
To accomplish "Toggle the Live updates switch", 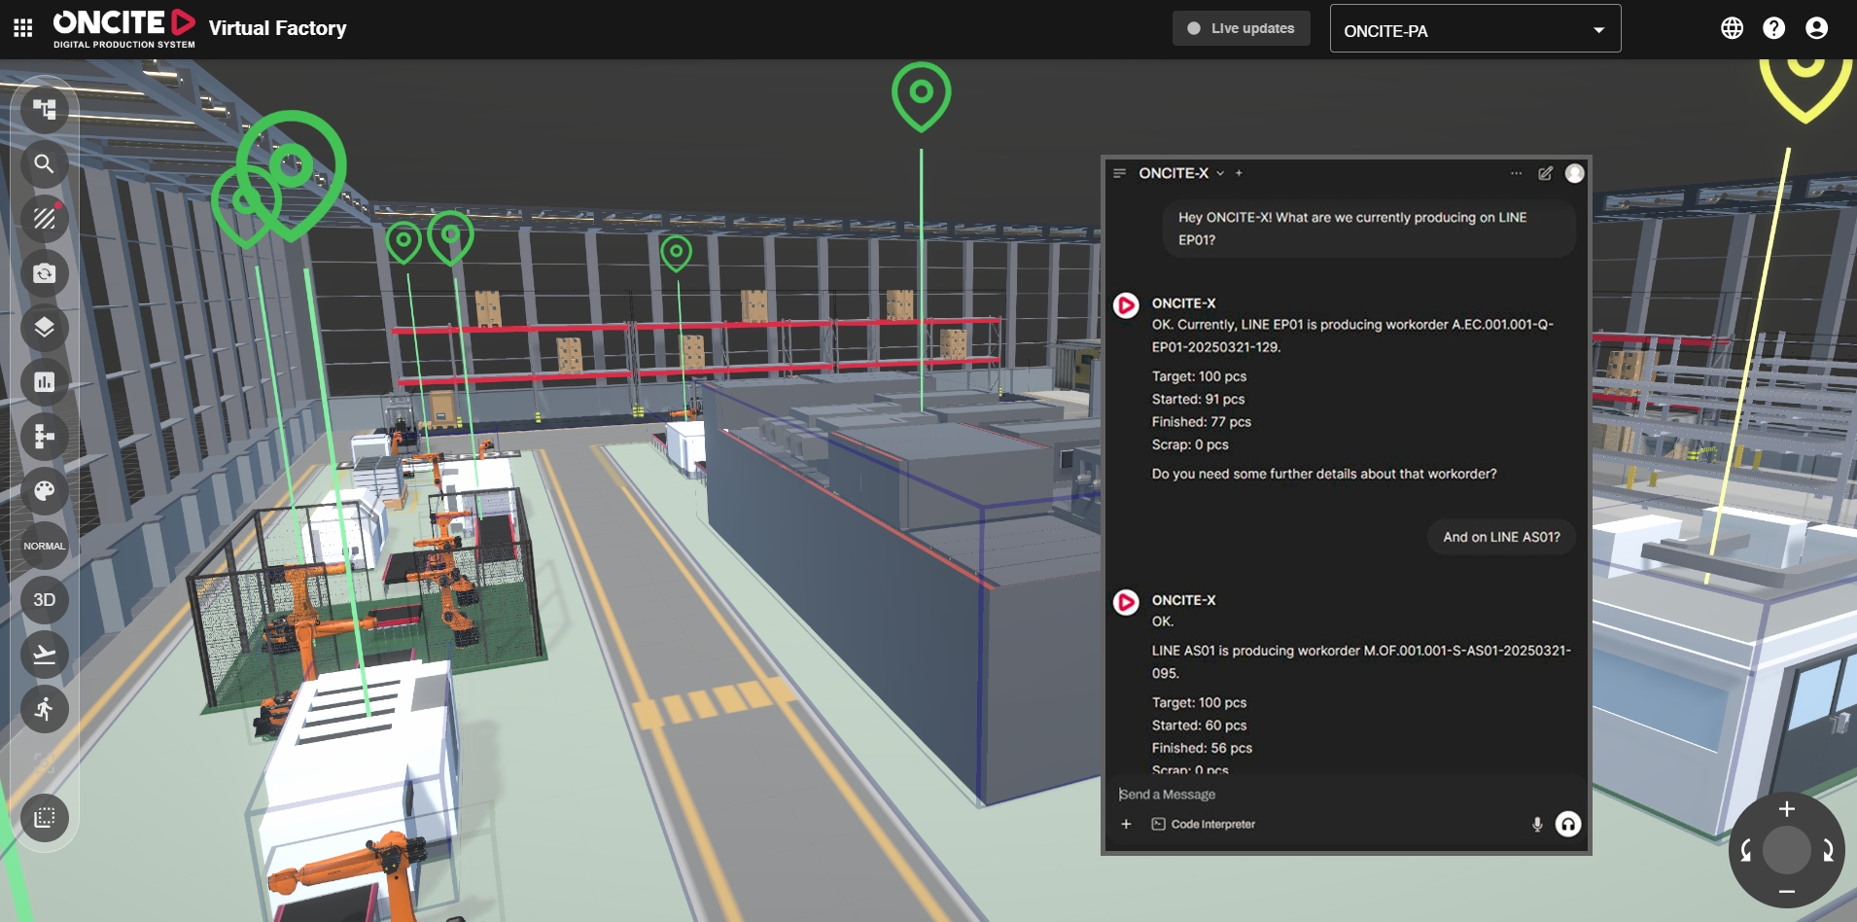I will pyautogui.click(x=1241, y=28).
